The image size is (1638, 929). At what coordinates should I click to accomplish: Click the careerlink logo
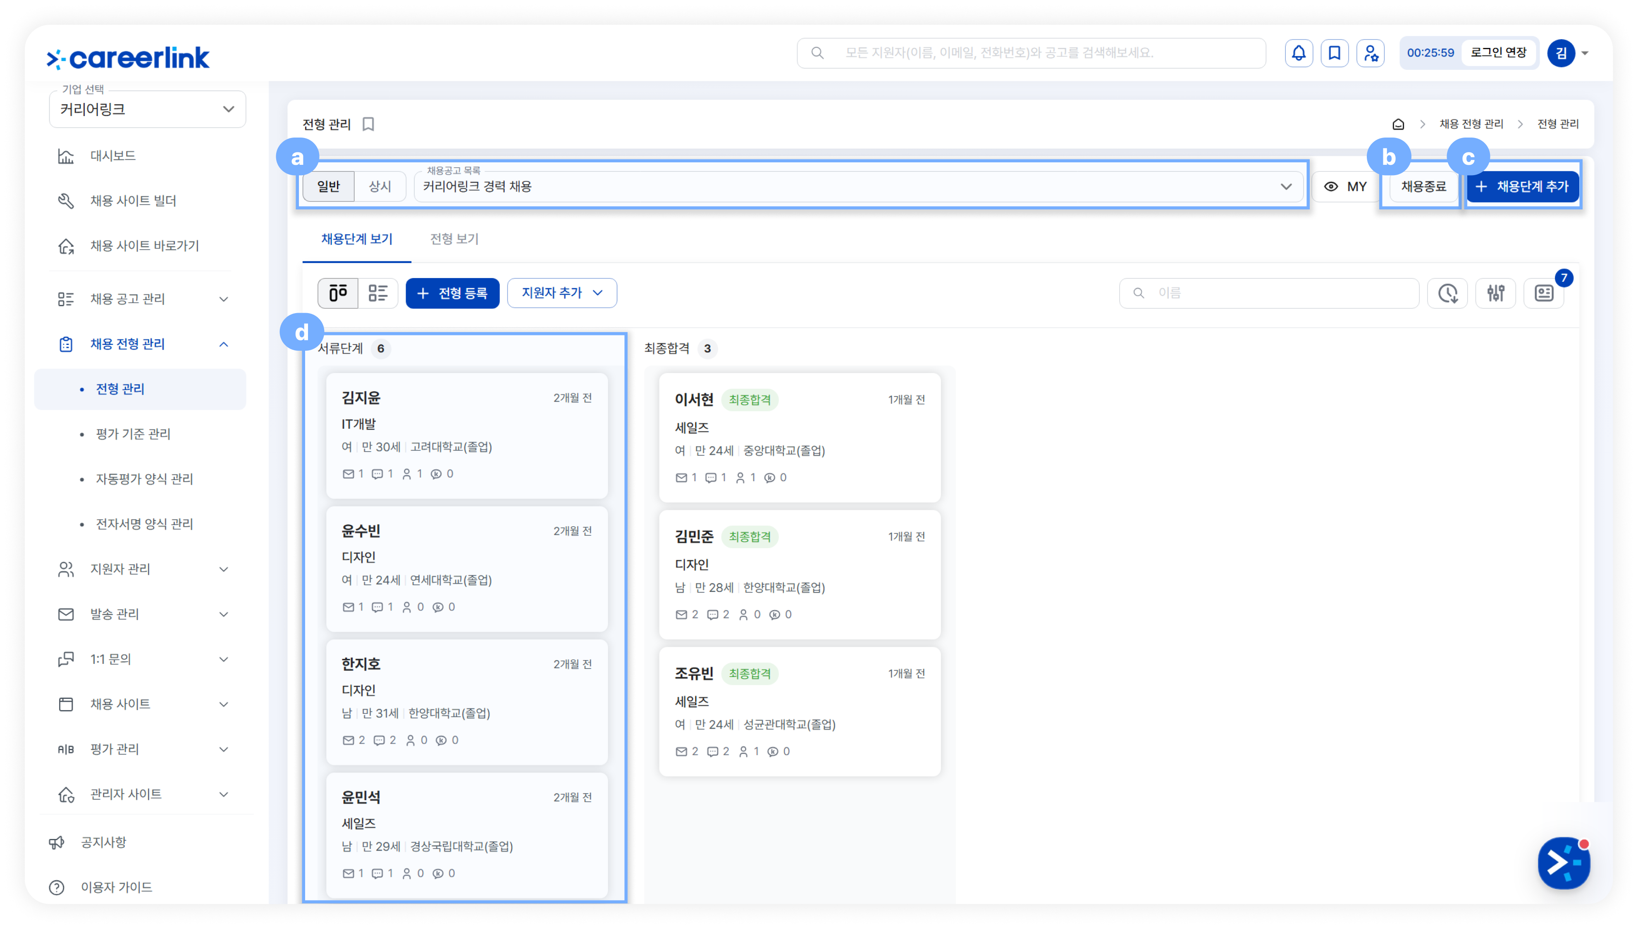click(x=128, y=58)
